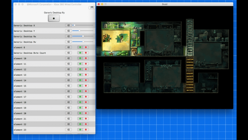
Task: Clear the element 16 binding
Action: click(68, 91)
